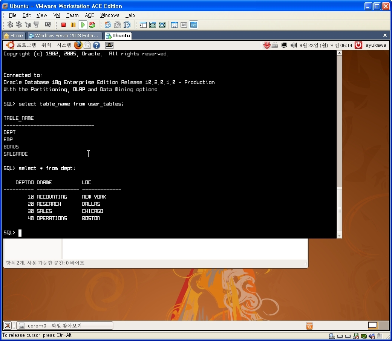Click the ayukawa user name label
Screen dimensions: 392x341
tap(376, 45)
